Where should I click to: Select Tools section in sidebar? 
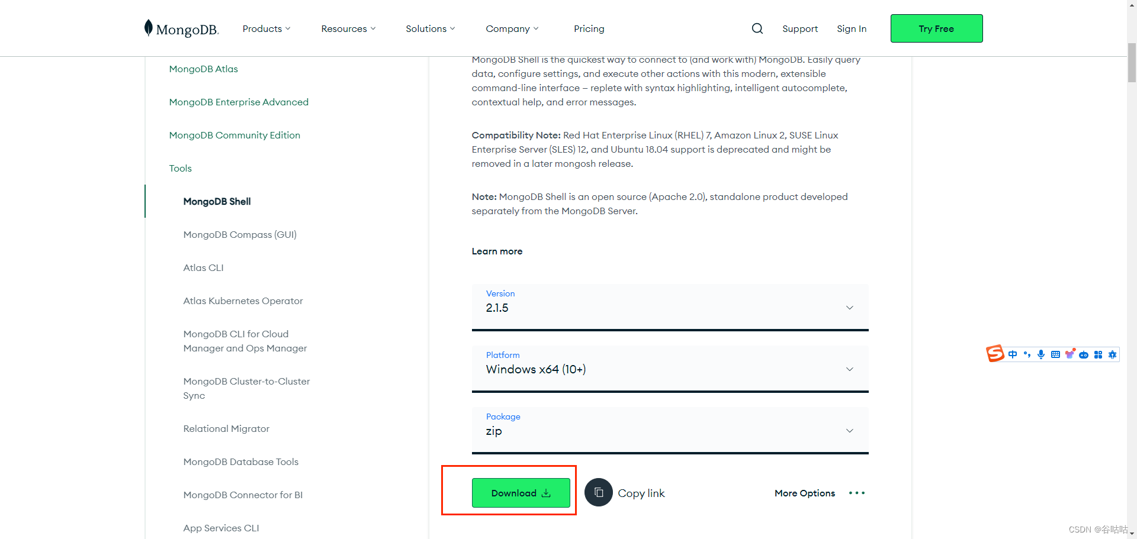pyautogui.click(x=180, y=168)
